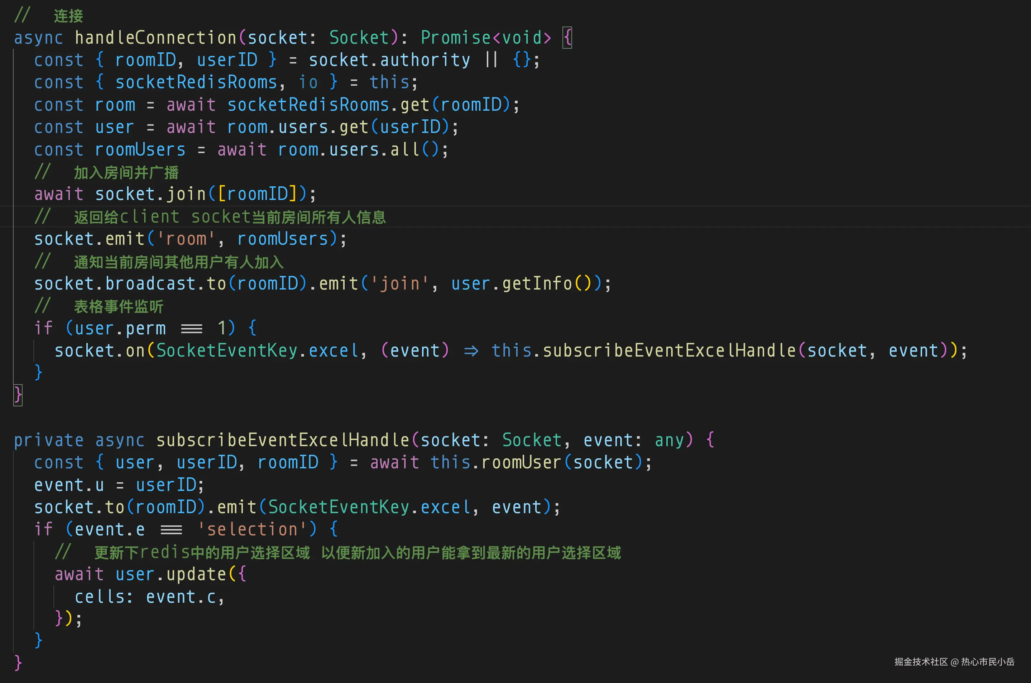Screen dimensions: 1031x683
Task: Click the closing brace of handleConnection
Action: click(x=18, y=395)
